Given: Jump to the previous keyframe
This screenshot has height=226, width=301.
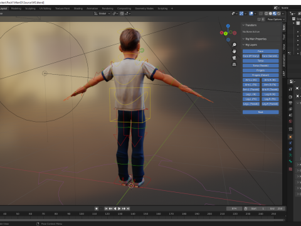Looking at the screenshot, I should click(110, 208).
